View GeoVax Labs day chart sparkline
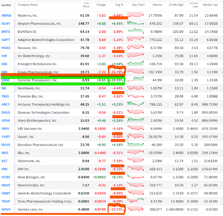This screenshot has width=223, height=216. click(136, 209)
